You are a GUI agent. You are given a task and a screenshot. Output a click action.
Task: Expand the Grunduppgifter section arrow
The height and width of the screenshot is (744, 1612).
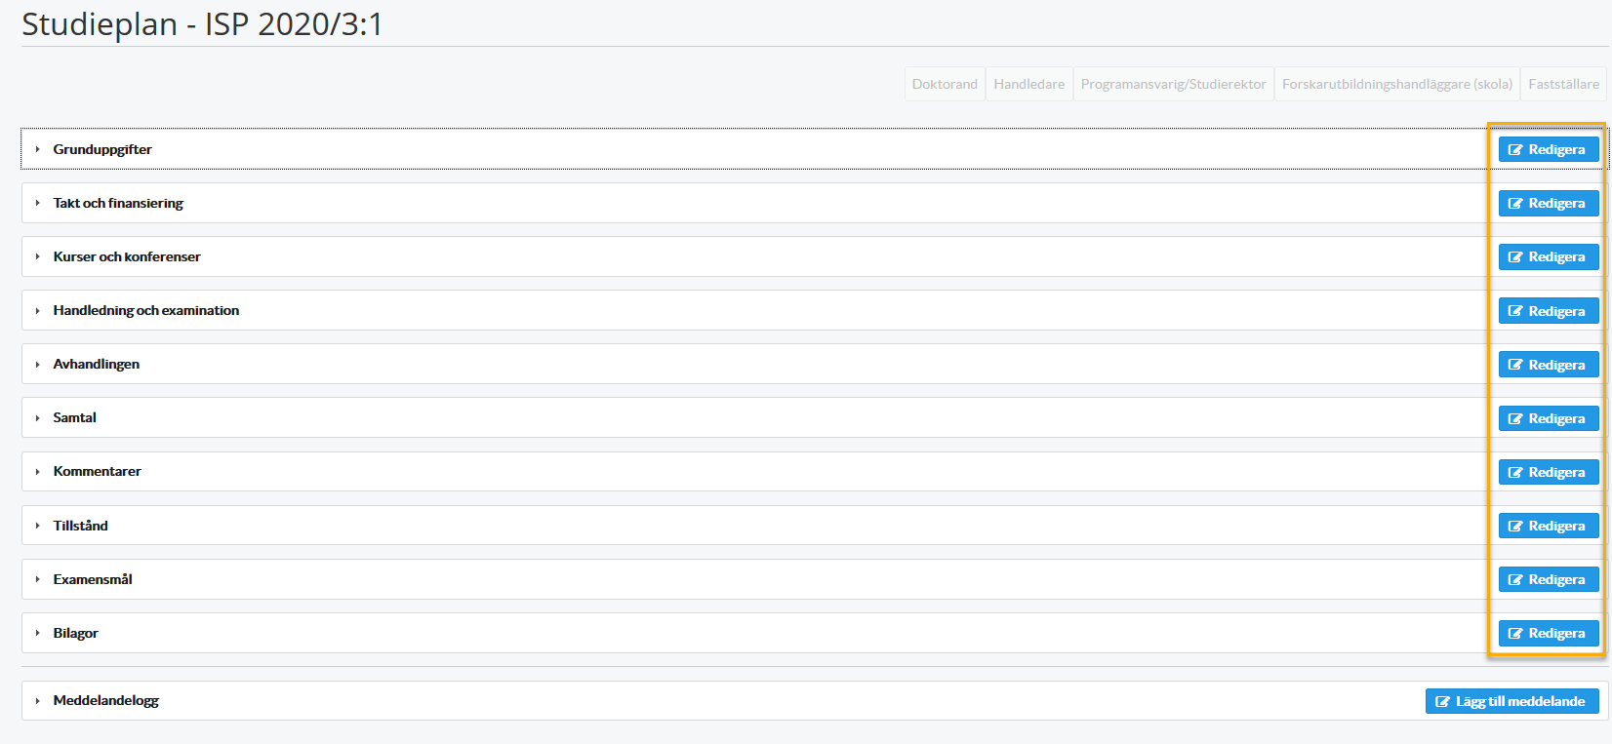37,149
